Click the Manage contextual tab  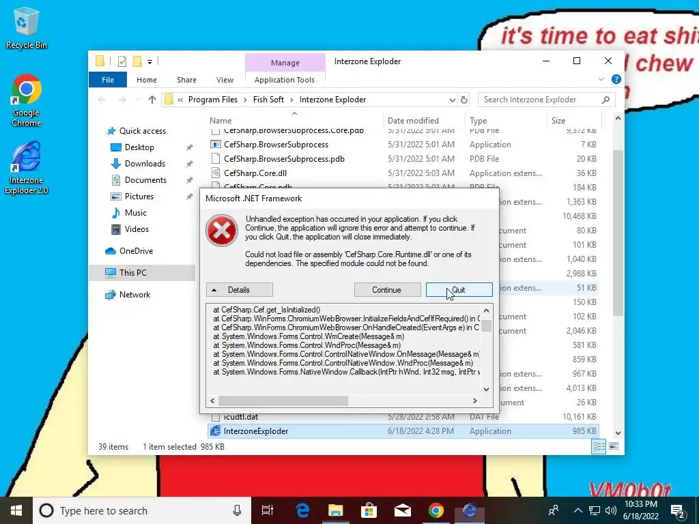coord(285,63)
